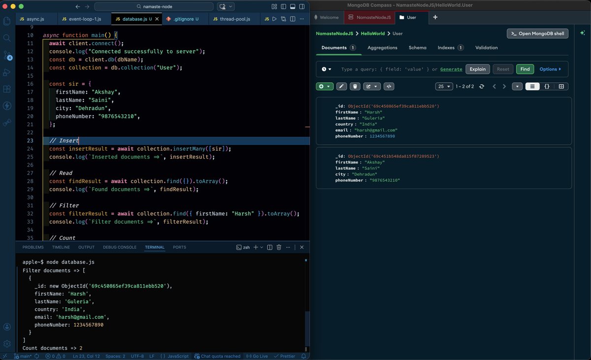Click the Find button in Compass
Image resolution: width=591 pixels, height=360 pixels.
point(525,69)
